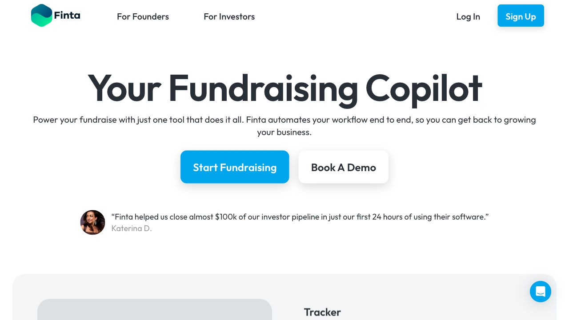The width and height of the screenshot is (569, 320).
Task: Open the For Founders menu item
Action: click(143, 17)
